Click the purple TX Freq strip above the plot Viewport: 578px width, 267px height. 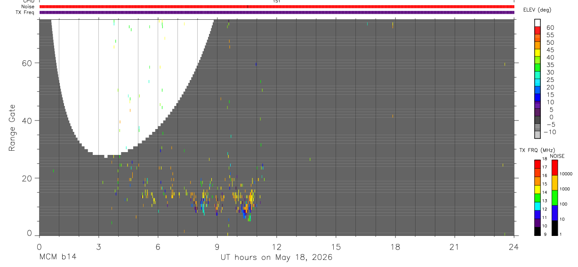click(277, 12)
